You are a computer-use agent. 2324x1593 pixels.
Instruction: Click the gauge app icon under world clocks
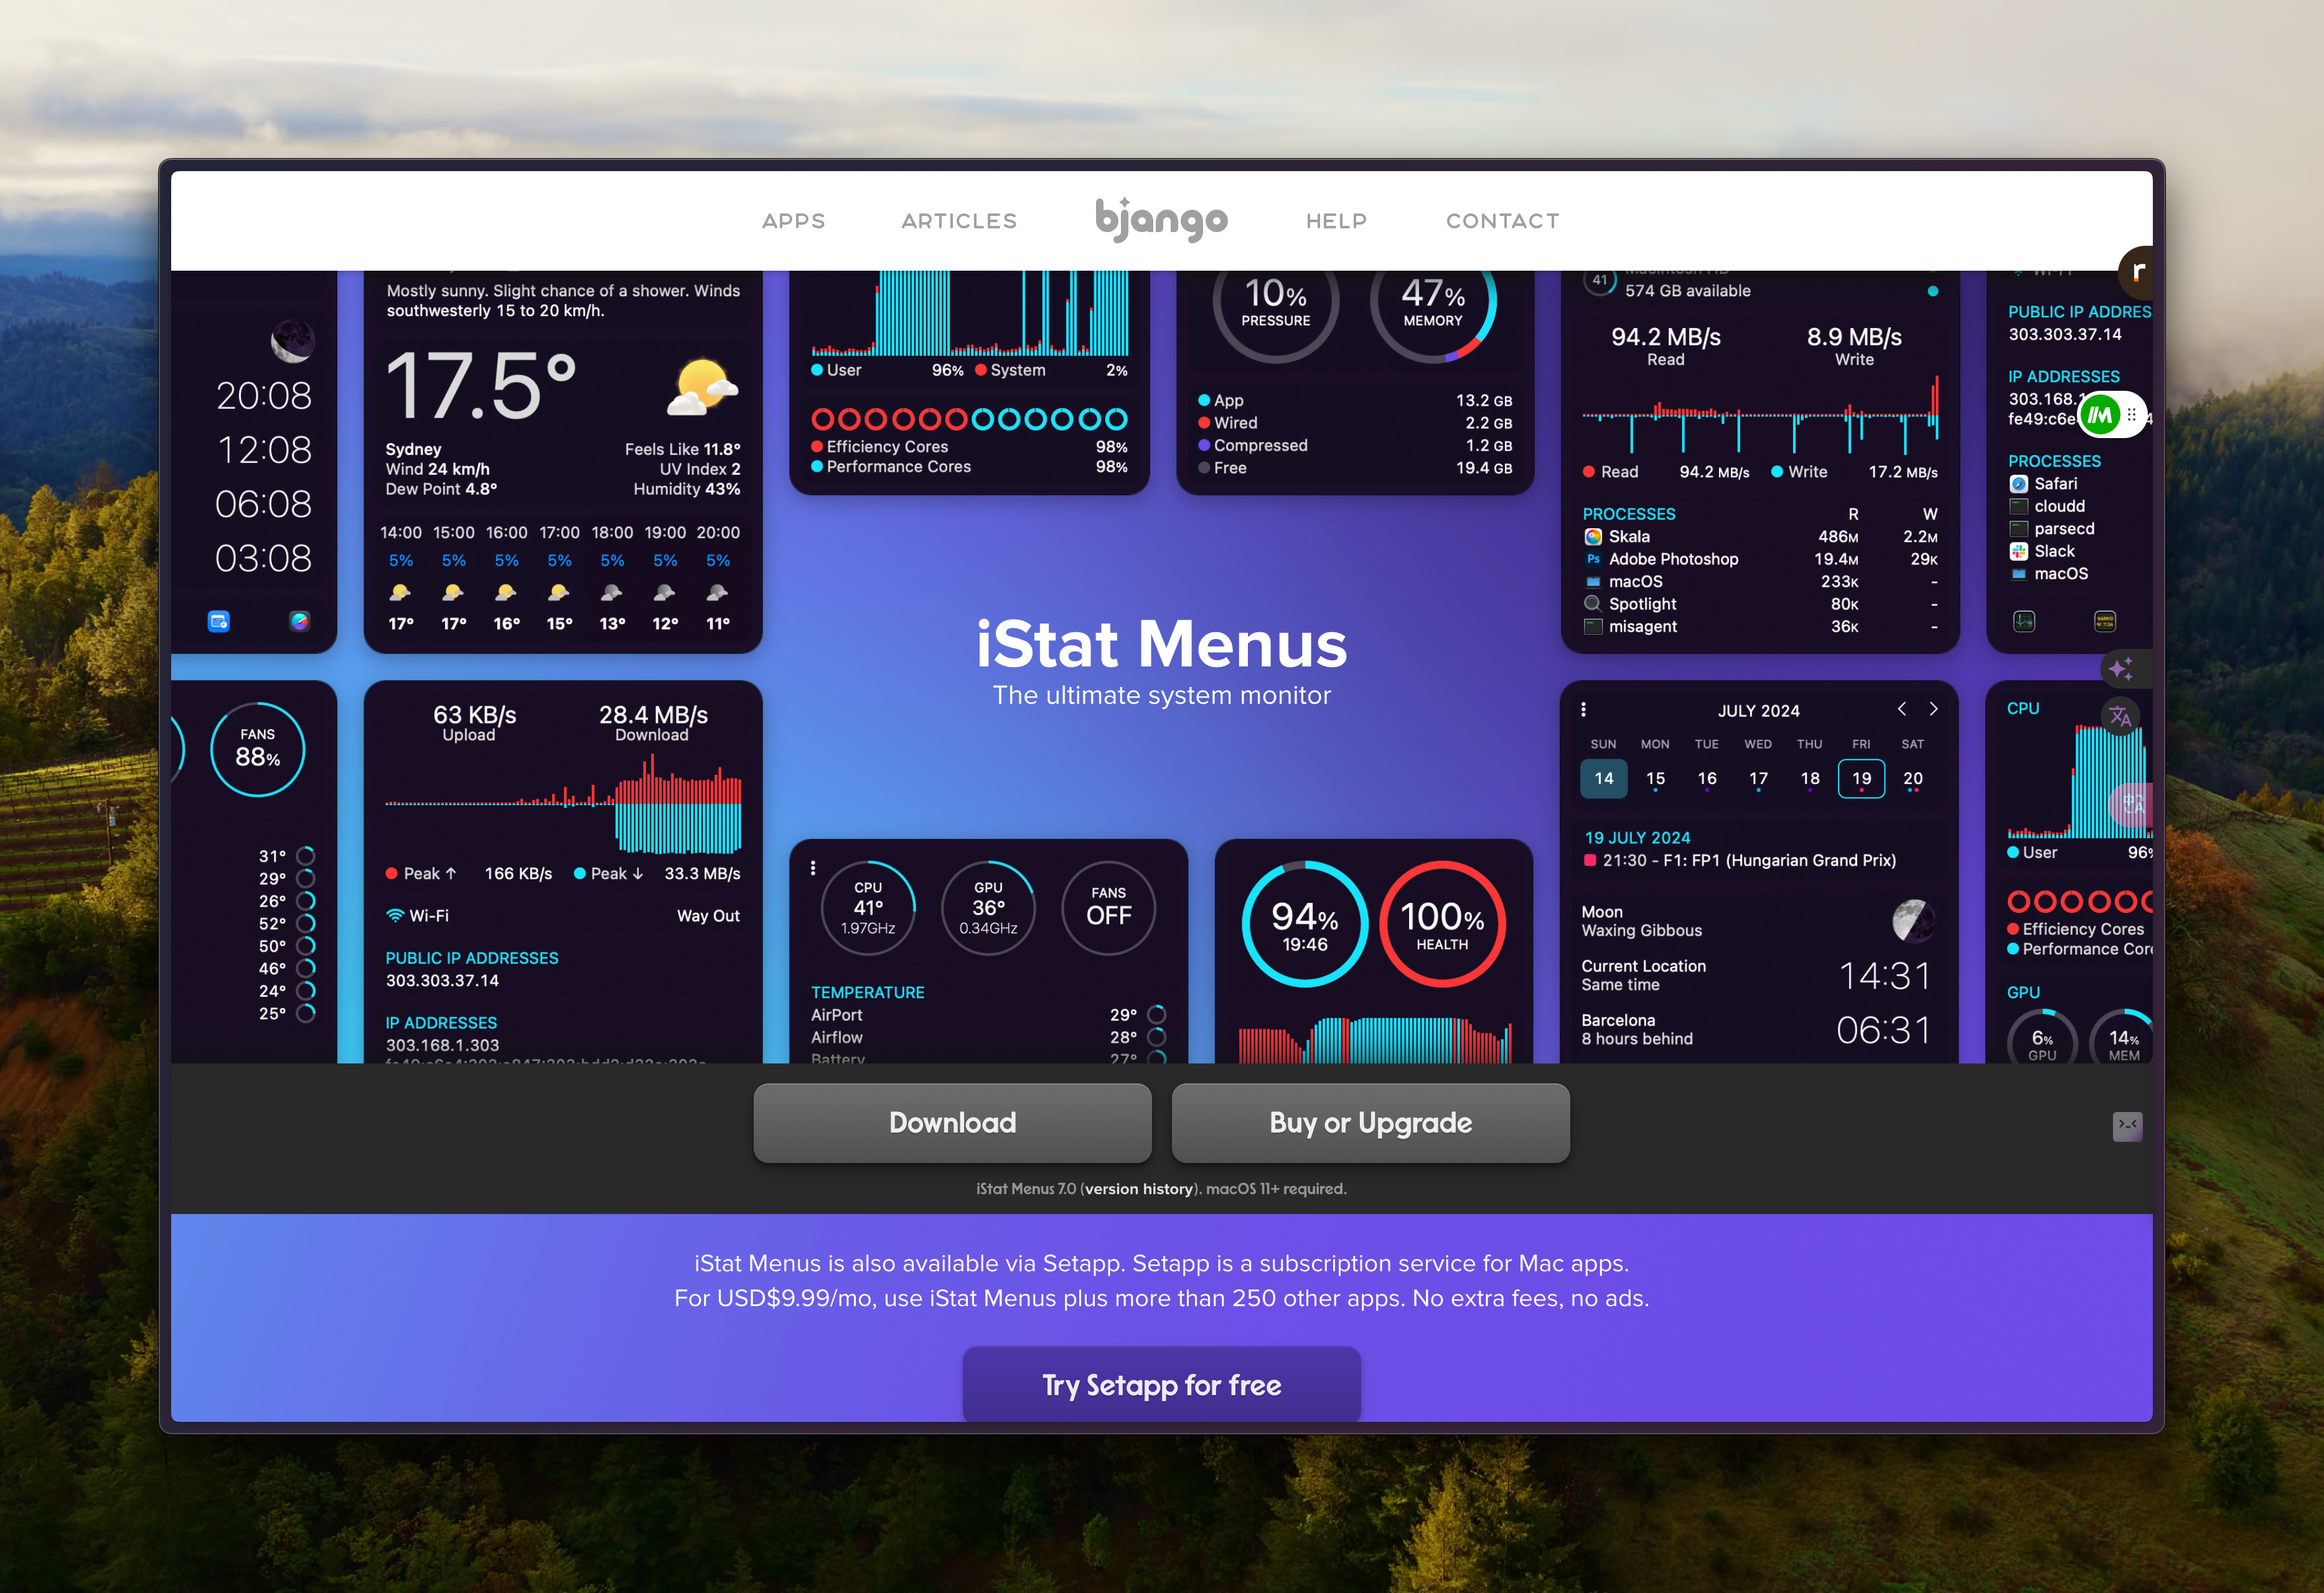click(x=299, y=621)
